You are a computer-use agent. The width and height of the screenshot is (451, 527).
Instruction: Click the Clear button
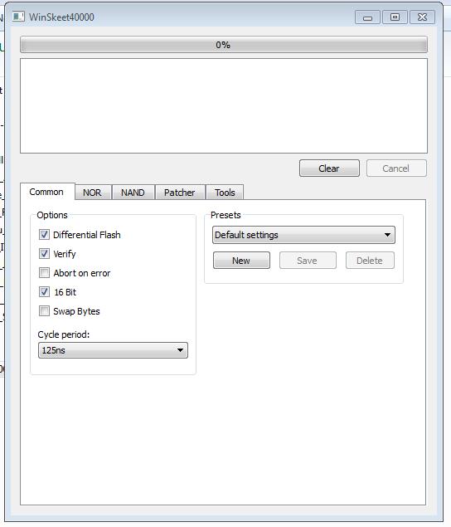[329, 168]
